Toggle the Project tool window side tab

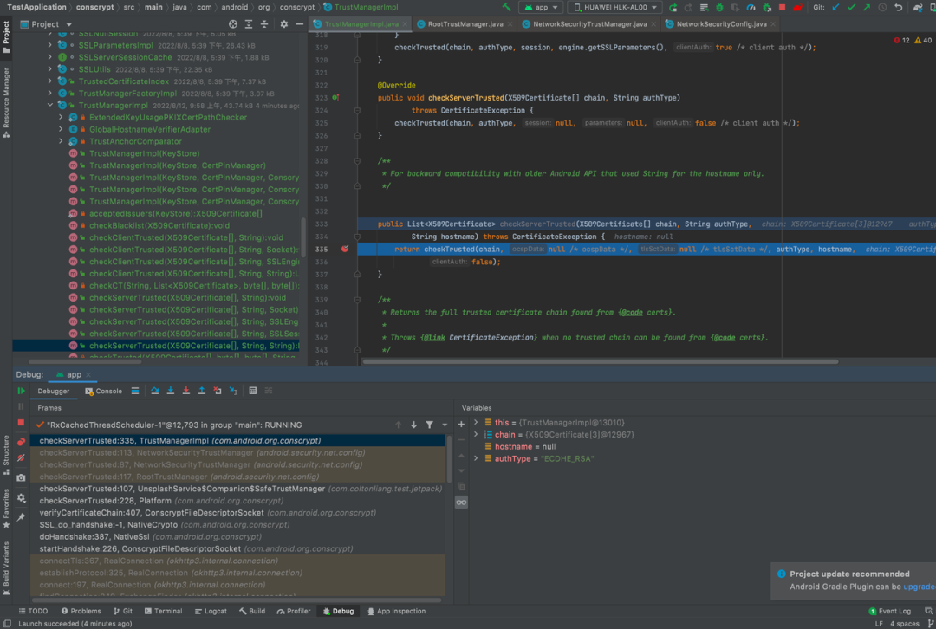tap(6, 37)
